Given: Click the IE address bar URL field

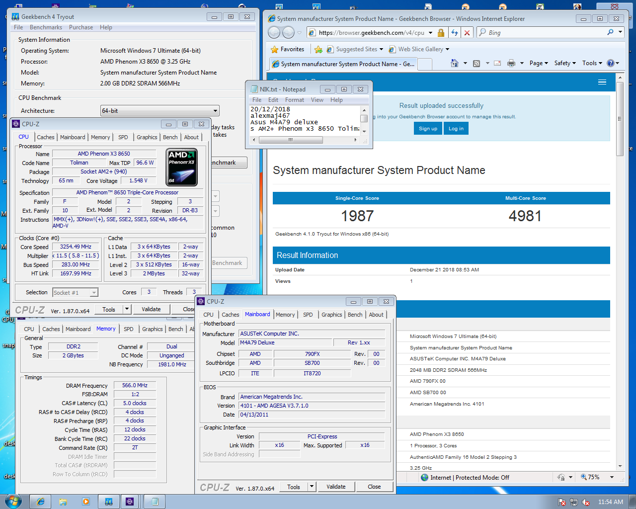Looking at the screenshot, I should 371,33.
